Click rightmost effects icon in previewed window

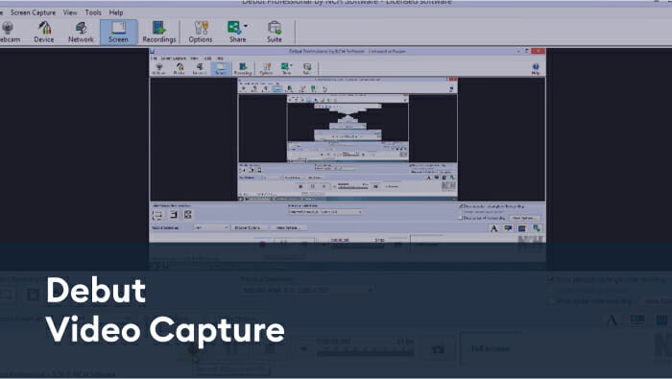pos(536,228)
